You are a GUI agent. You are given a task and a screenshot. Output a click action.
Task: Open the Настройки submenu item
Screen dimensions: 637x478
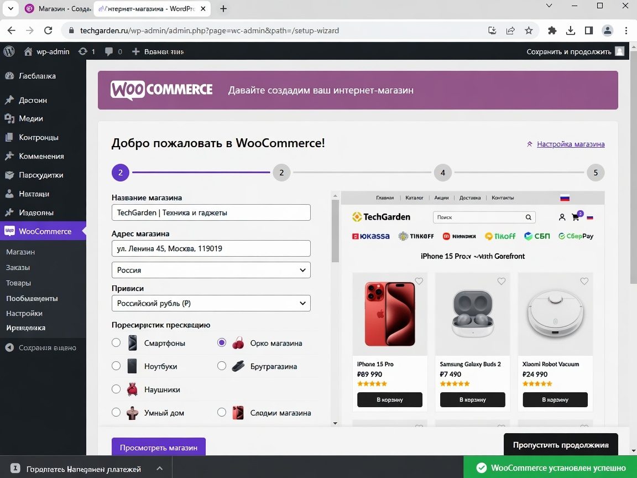tap(24, 313)
